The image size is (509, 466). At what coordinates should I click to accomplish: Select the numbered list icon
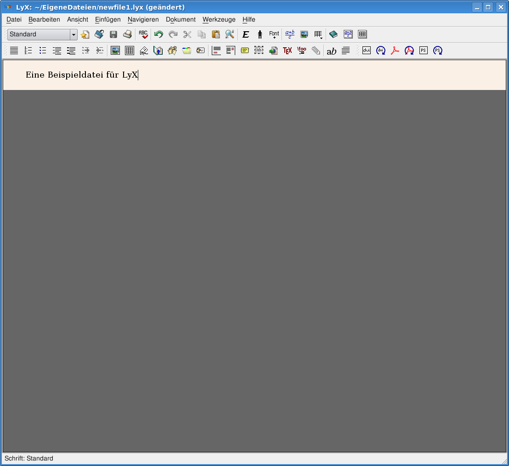pos(28,51)
